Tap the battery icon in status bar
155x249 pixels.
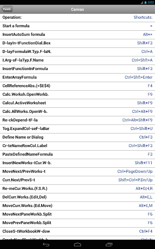[146, 2]
